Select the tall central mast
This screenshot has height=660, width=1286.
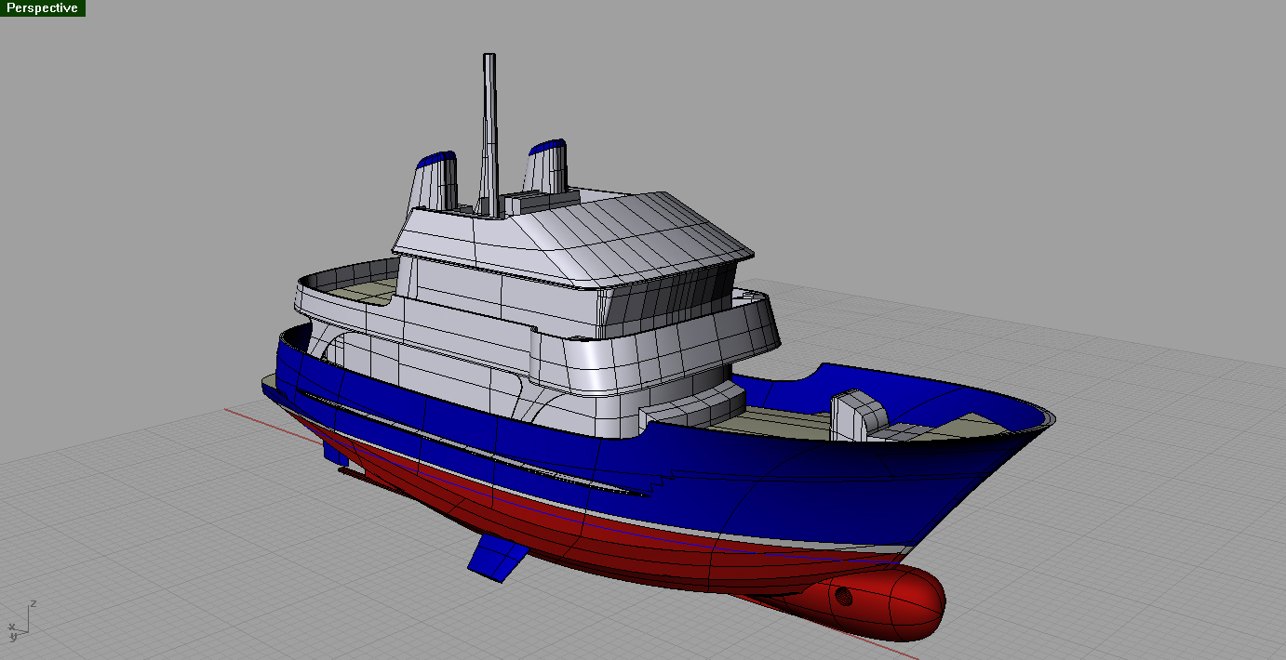click(x=489, y=121)
